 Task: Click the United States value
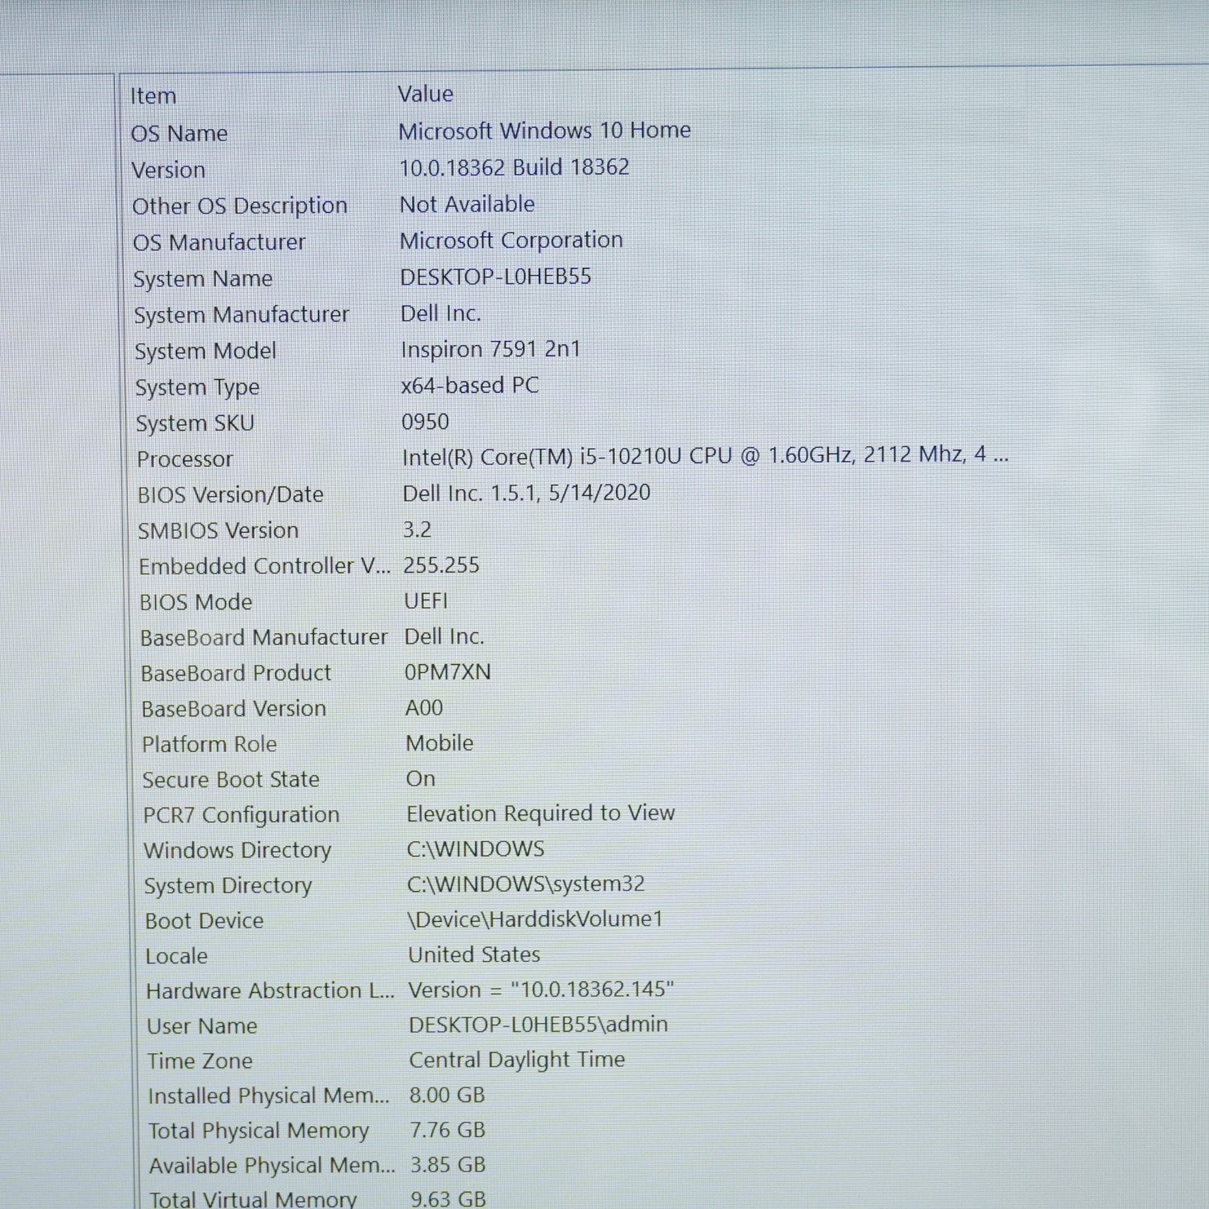tap(475, 955)
